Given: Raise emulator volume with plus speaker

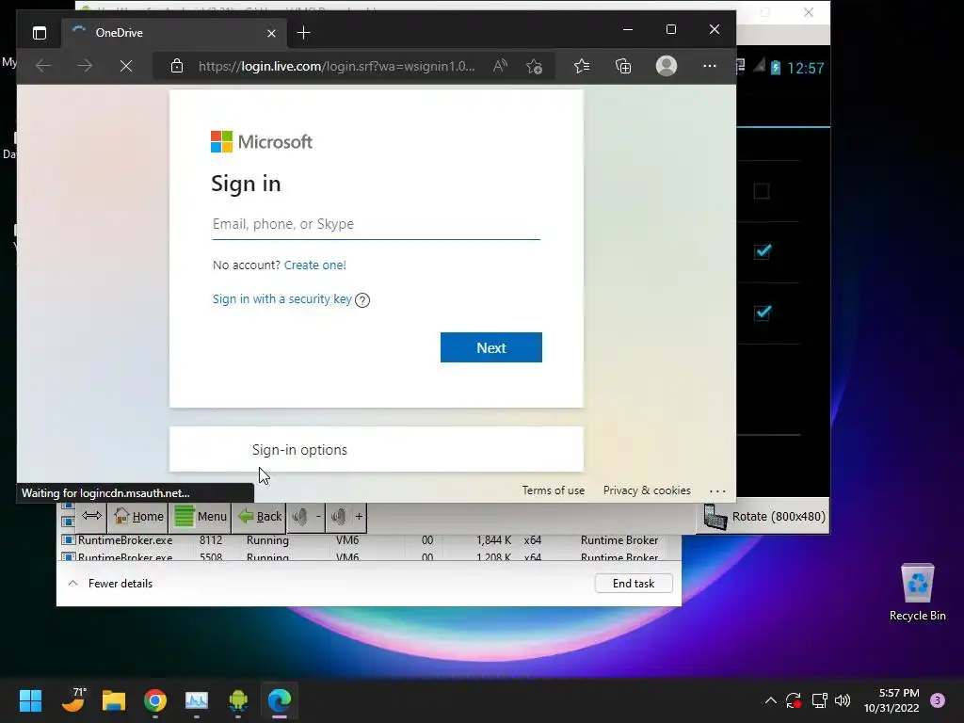Looking at the screenshot, I should (x=346, y=517).
